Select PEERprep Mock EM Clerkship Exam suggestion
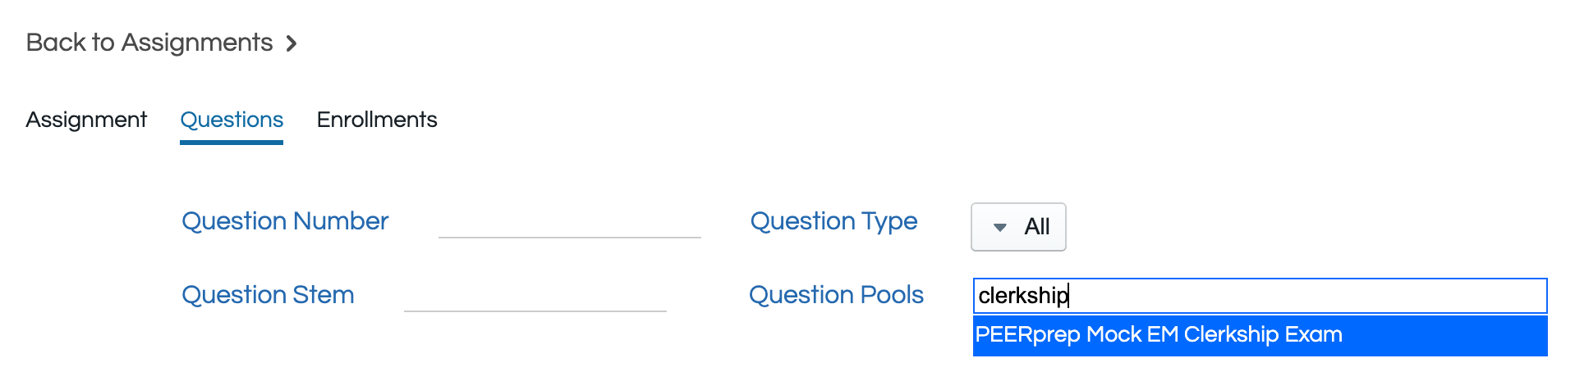Image resolution: width=1575 pixels, height=390 pixels. pos(1158,335)
